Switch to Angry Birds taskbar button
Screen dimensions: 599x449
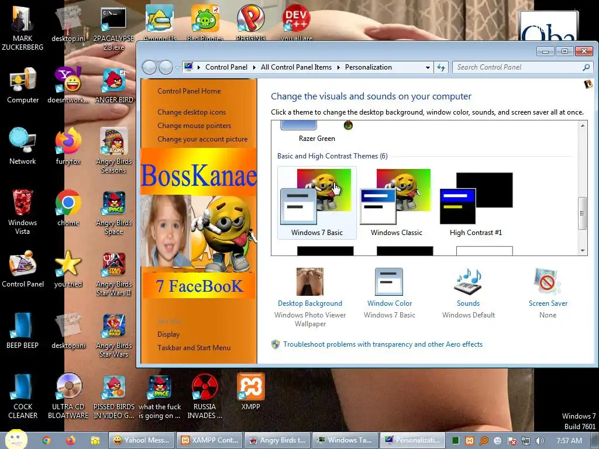(x=277, y=440)
